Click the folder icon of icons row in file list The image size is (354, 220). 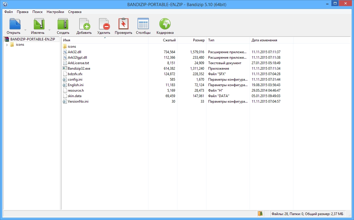(x=65, y=47)
